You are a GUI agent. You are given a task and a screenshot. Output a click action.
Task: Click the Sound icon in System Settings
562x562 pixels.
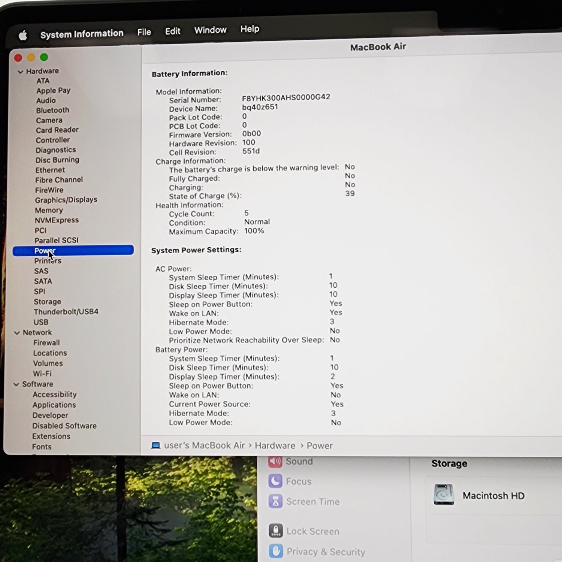(x=275, y=461)
